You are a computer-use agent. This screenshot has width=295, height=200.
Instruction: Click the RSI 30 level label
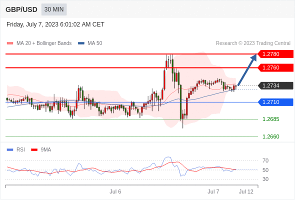tap(265, 179)
